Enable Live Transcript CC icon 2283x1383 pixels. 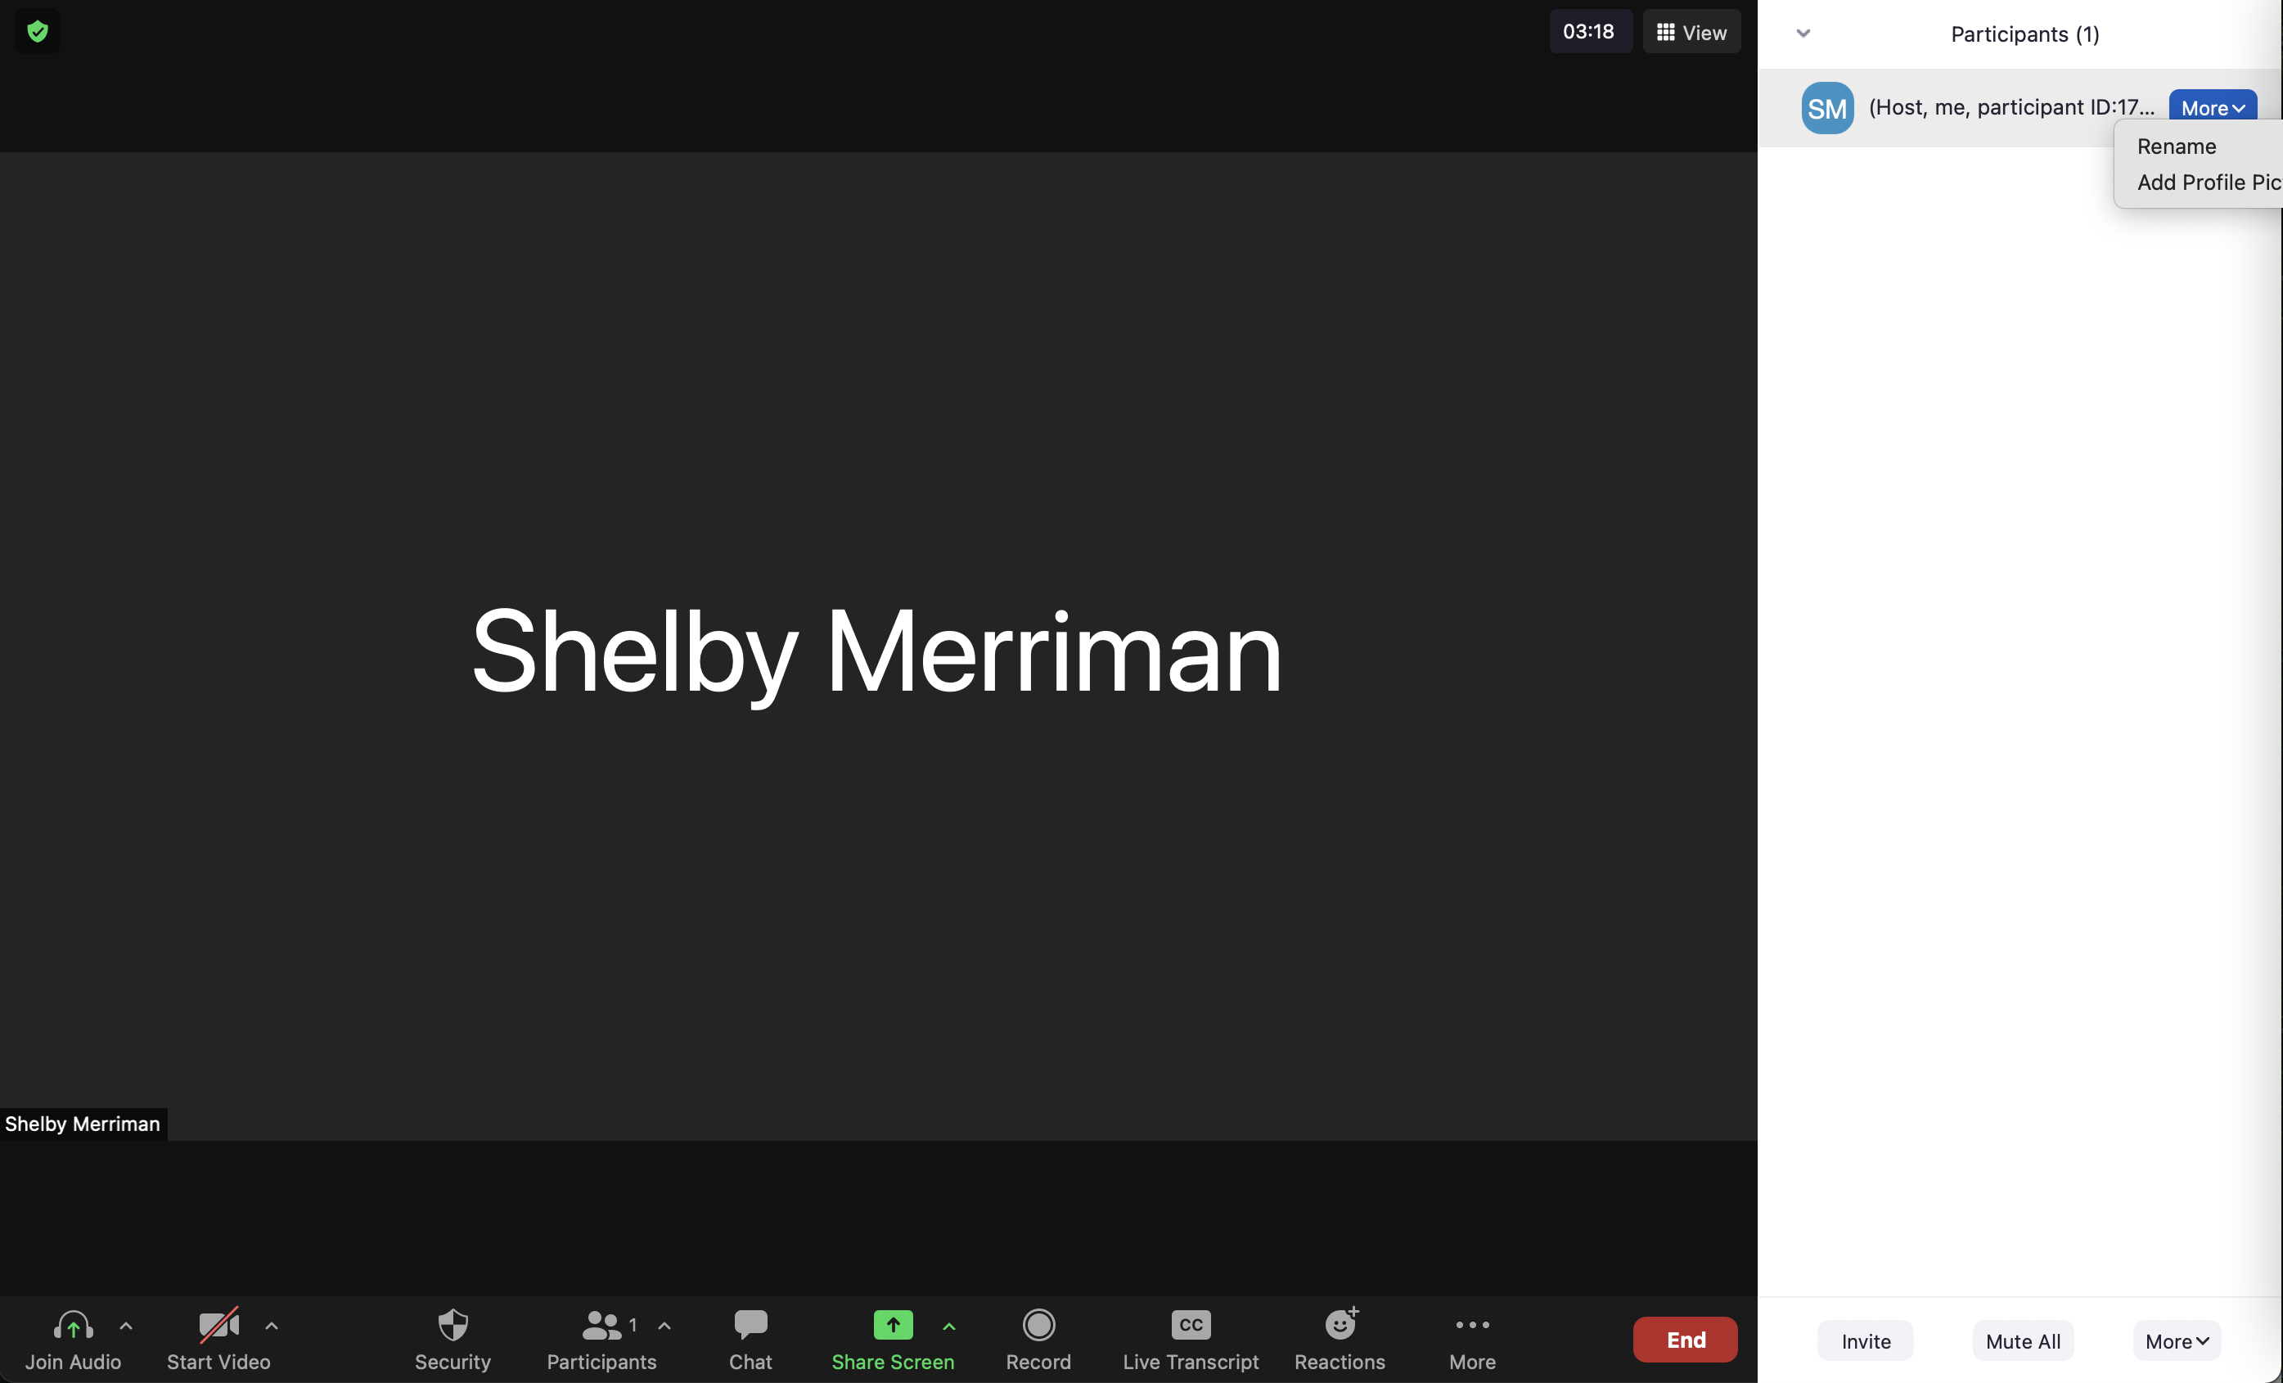pos(1191,1325)
